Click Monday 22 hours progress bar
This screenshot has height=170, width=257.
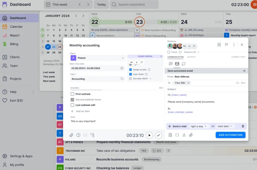[x=116, y=22]
